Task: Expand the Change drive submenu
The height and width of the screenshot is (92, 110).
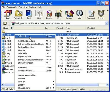Action: pos(53,88)
